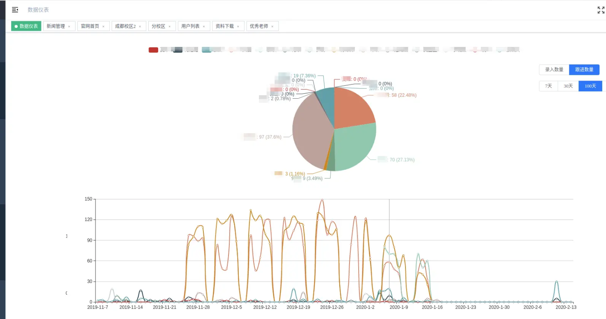This screenshot has height=319, width=606.
Task: Select the 录入数量 option
Action: 554,70
